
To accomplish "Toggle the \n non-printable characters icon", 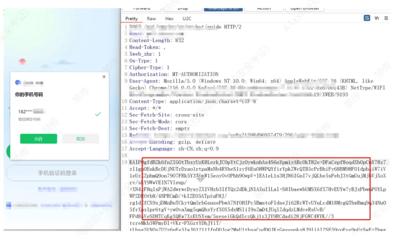I will pos(377,18).
